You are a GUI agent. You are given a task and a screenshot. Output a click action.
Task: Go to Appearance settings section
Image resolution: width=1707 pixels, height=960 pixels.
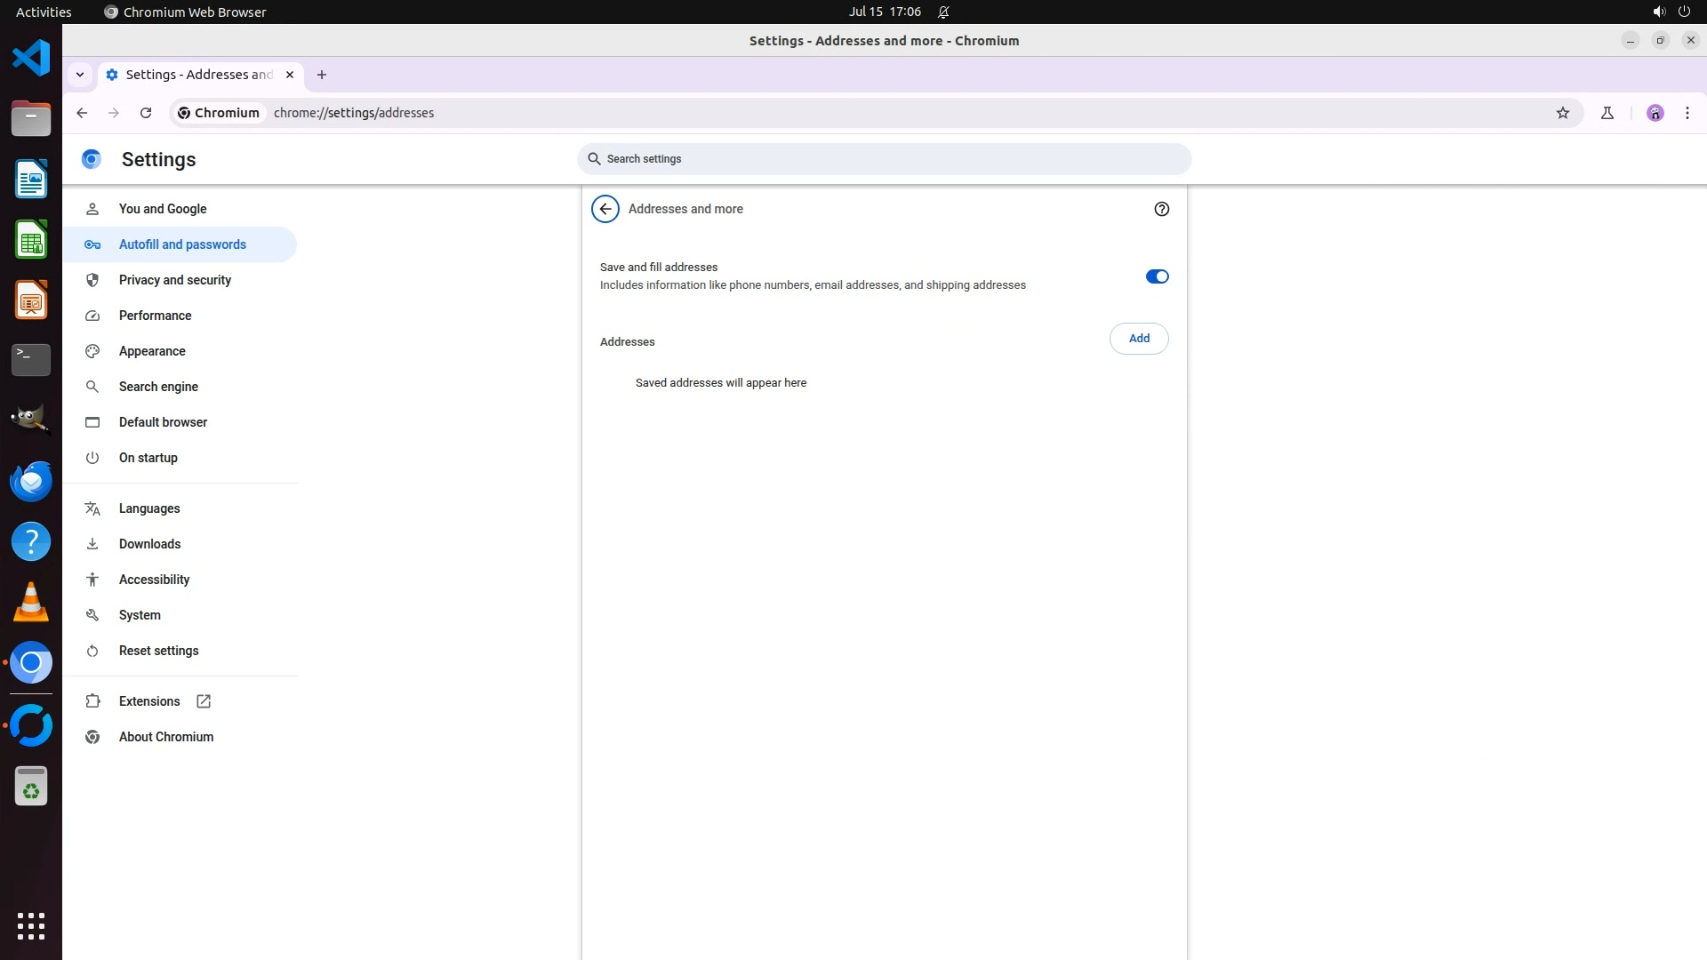point(152,351)
